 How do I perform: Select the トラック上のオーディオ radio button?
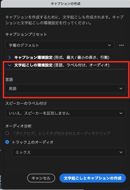click(7, 142)
